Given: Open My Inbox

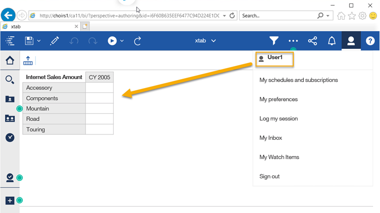Looking at the screenshot, I should coord(271,138).
